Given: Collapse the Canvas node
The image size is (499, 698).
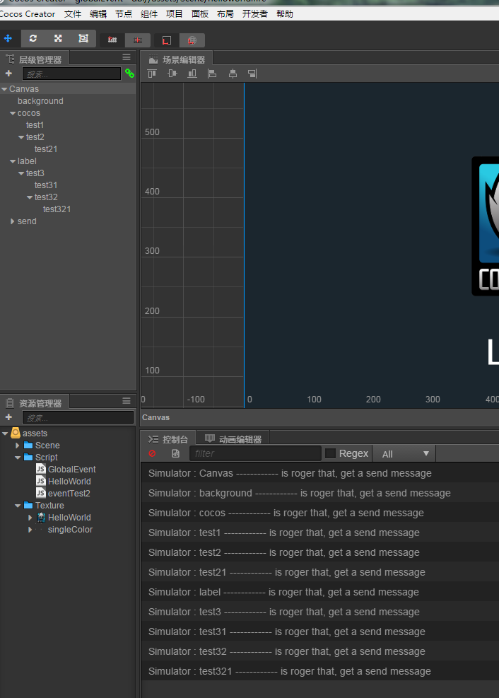Looking at the screenshot, I should tap(4, 89).
